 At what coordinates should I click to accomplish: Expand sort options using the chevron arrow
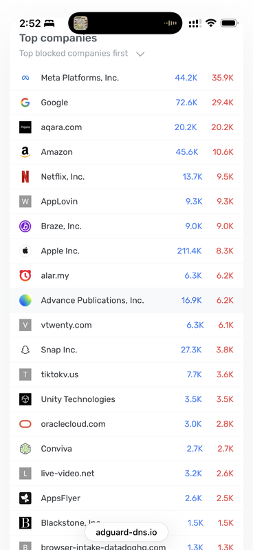(x=140, y=54)
